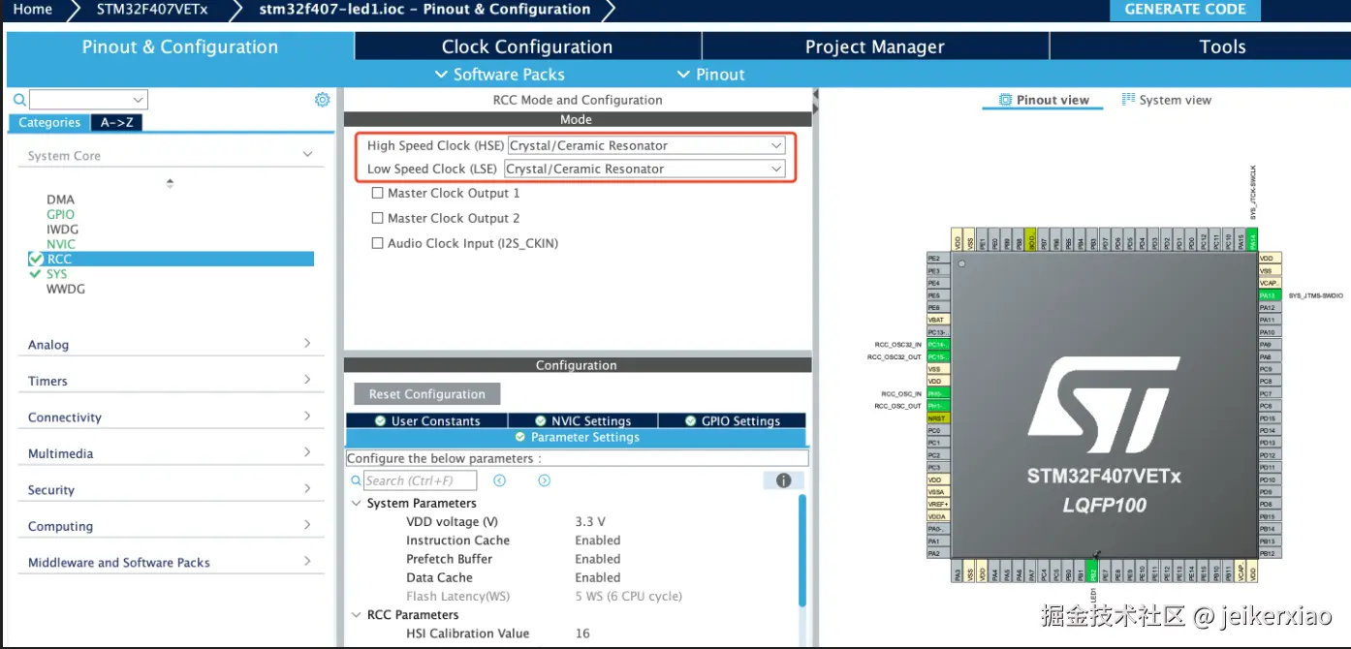
Task: Click pin PE2 on the left side
Action: [938, 259]
